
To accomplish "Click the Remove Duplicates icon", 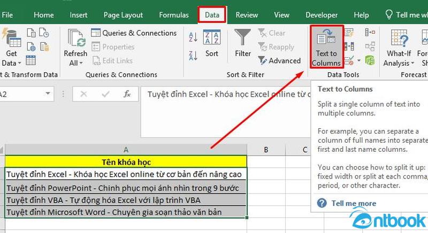I will [x=349, y=46].
